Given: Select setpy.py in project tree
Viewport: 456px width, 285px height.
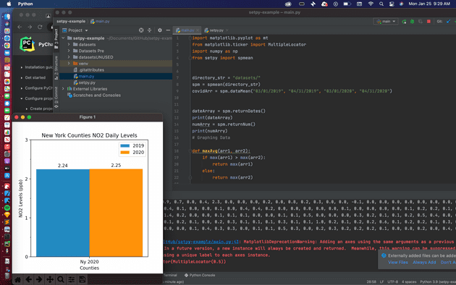Looking at the screenshot, I should pos(87,82).
